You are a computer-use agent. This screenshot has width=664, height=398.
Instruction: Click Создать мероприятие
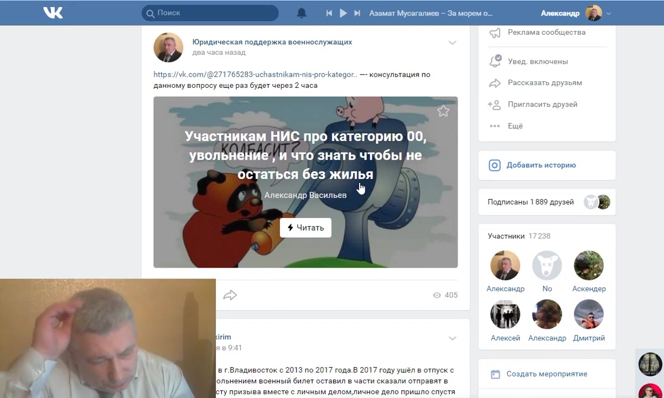coord(547,374)
